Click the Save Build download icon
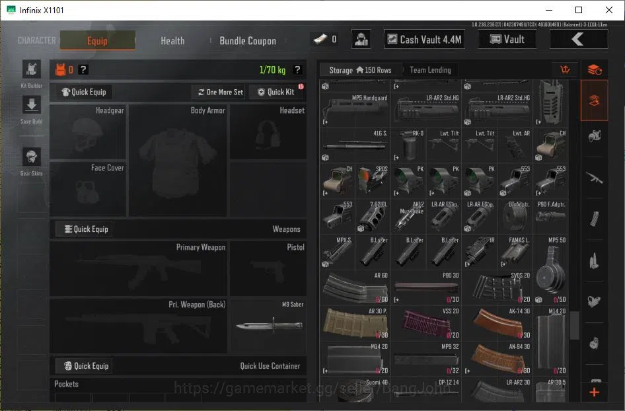This screenshot has height=411, width=625. coord(32,105)
